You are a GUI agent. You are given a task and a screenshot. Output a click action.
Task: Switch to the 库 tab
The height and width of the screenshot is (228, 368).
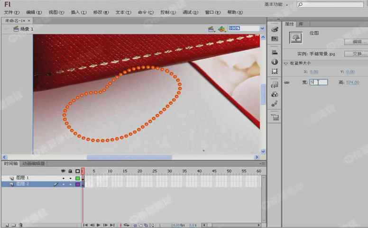tap(300, 24)
